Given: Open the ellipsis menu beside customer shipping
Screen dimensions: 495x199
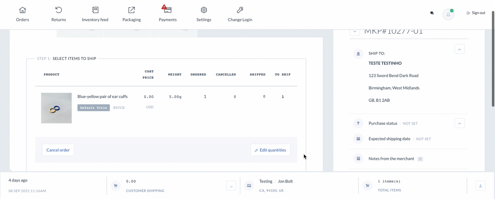Looking at the screenshot, I should point(231,186).
